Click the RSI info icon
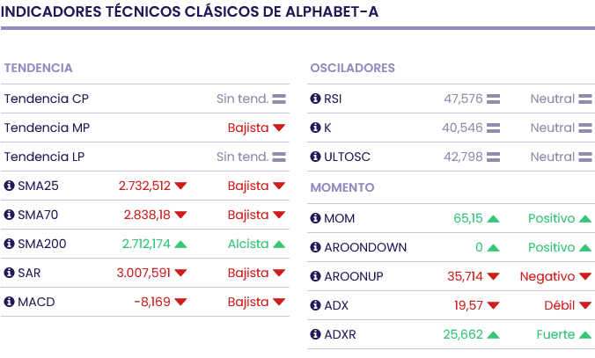The height and width of the screenshot is (358, 595). click(x=316, y=99)
